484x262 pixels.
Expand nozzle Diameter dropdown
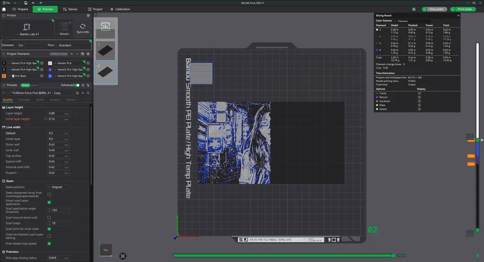29,45
